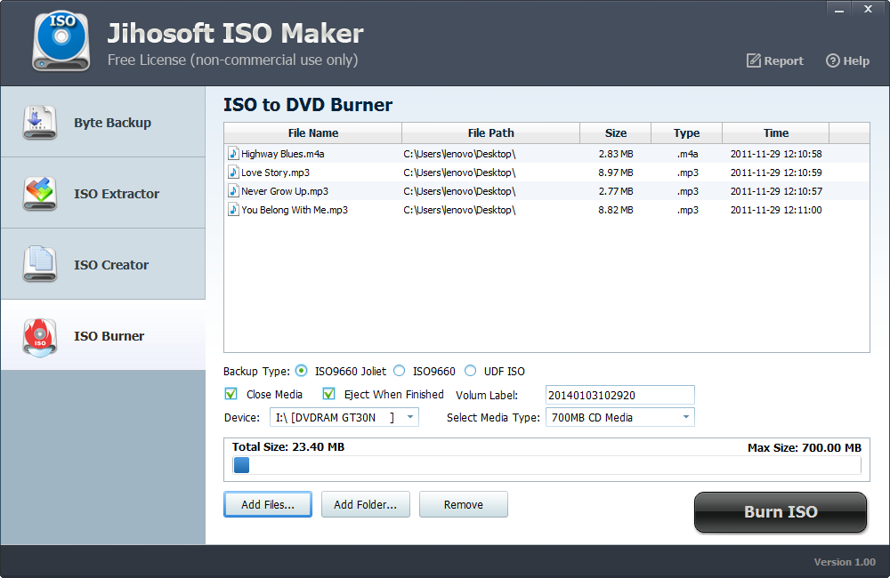Click the ISO Creator documents icon

40,264
